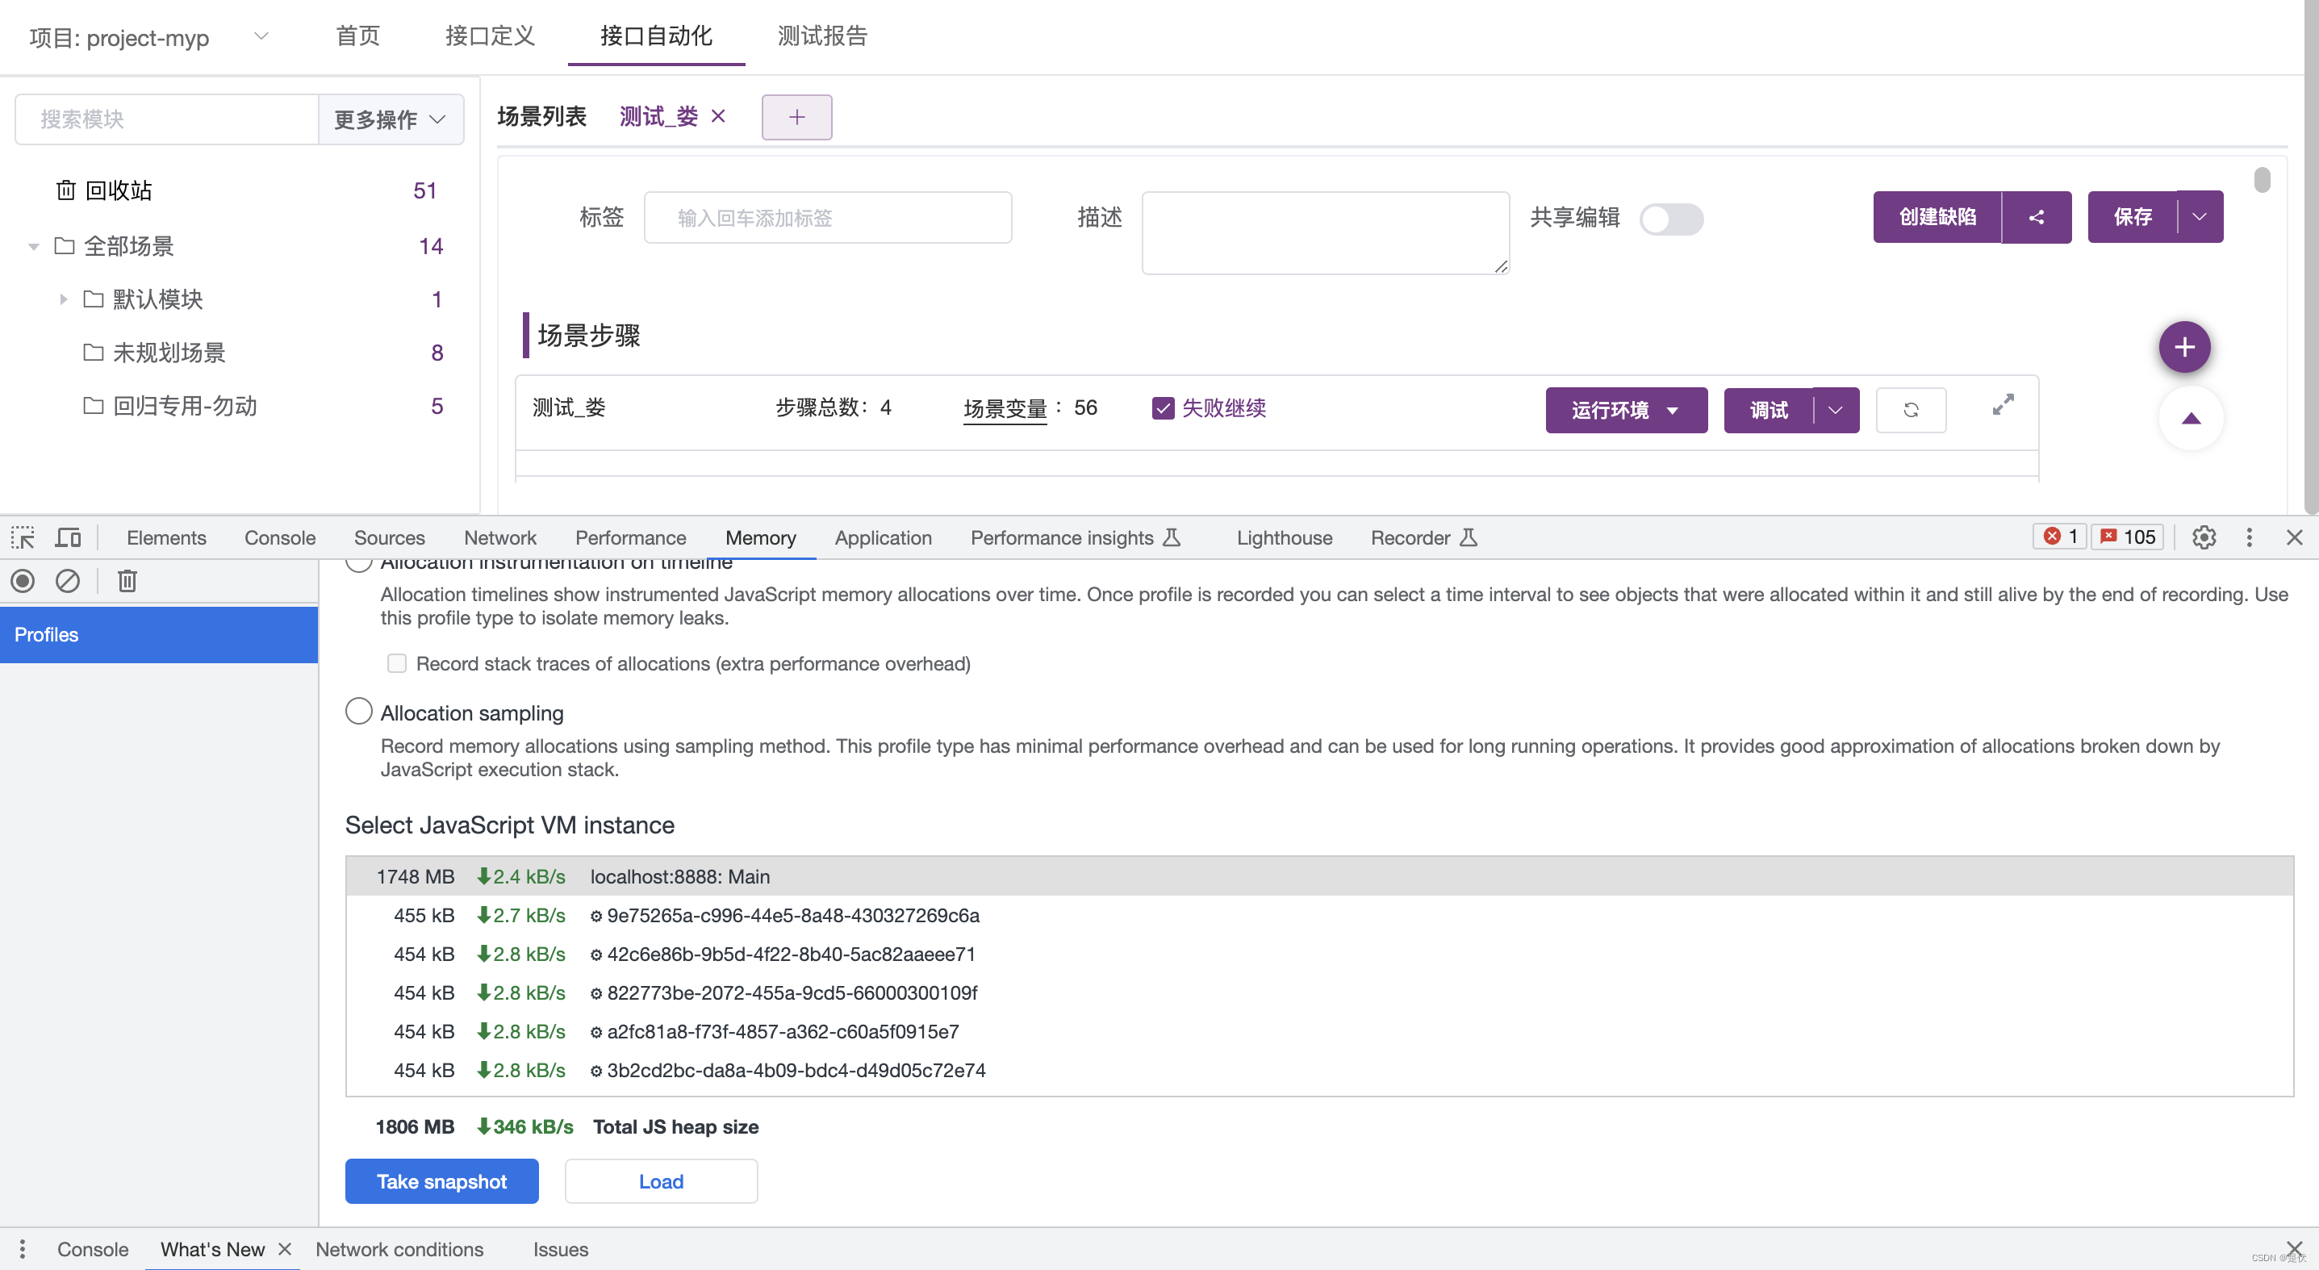Viewport: 2319px width, 1270px height.
Task: Click the Take snapshot button
Action: pyautogui.click(x=441, y=1181)
